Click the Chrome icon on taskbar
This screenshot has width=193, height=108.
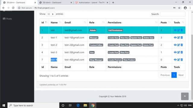pyautogui.click(x=93, y=105)
